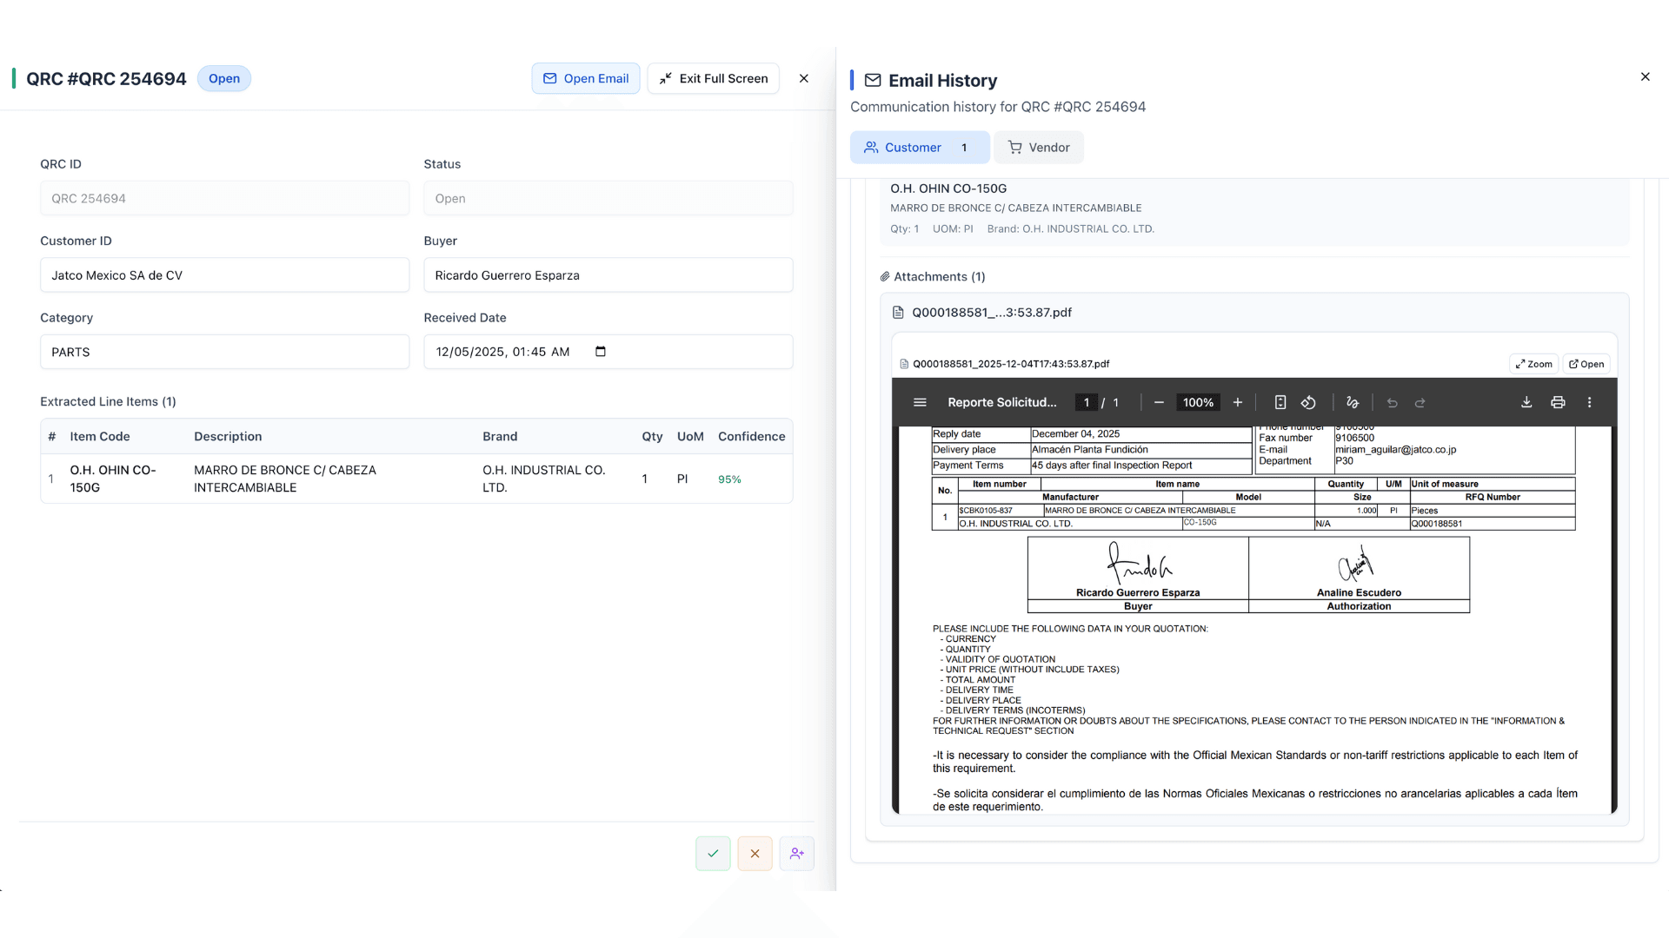Image resolution: width=1669 pixels, height=938 pixels.
Task: Rotate the PDF page
Action: pyautogui.click(x=1309, y=402)
